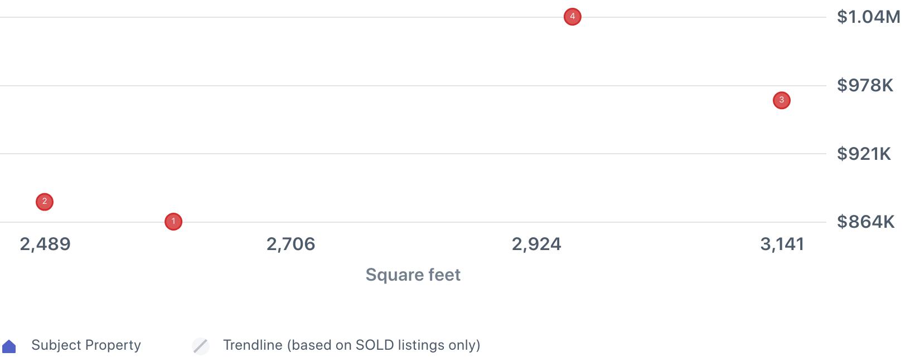The height and width of the screenshot is (362, 910).
Task: Click data point marker number 1
Action: click(173, 222)
